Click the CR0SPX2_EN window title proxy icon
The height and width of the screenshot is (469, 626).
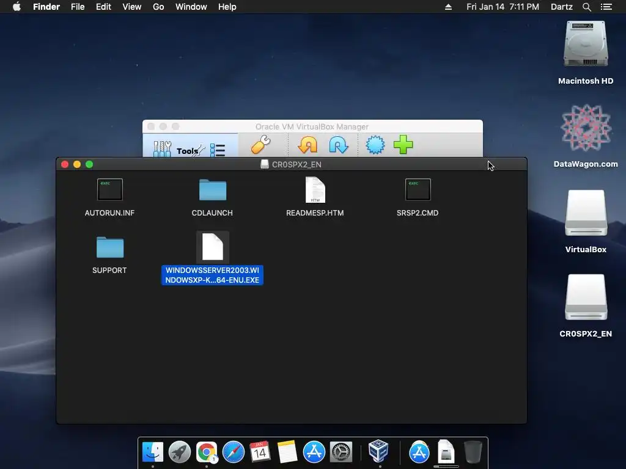click(264, 164)
